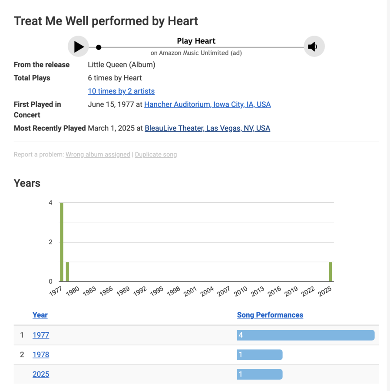Click the audio progress slider knob
This screenshot has height=391, width=390.
[99, 47]
